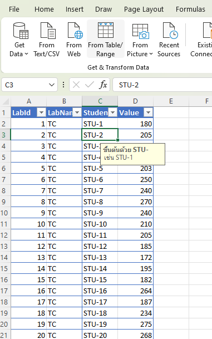This screenshot has width=212, height=339.
Task: Select column B header
Action: (64, 101)
